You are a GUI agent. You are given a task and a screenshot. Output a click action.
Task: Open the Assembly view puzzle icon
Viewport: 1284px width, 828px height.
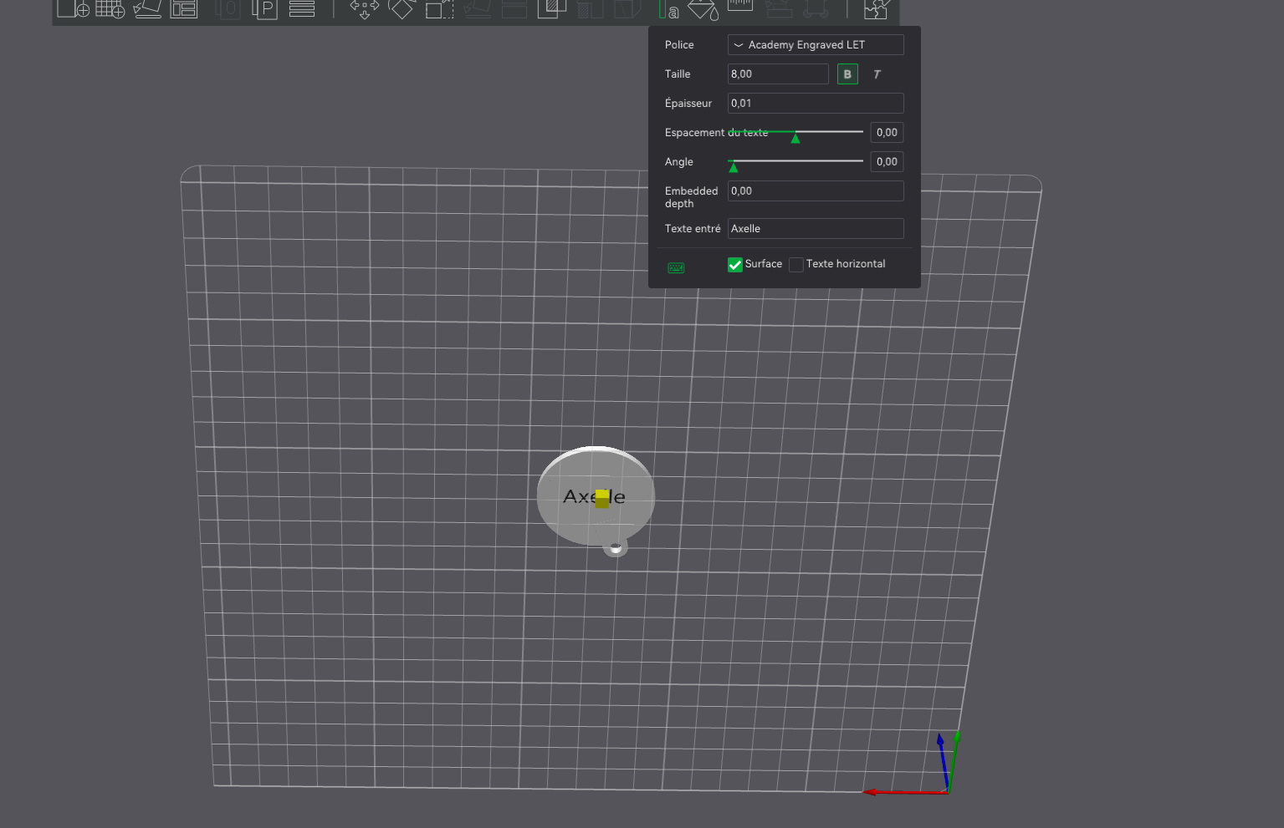pyautogui.click(x=876, y=9)
